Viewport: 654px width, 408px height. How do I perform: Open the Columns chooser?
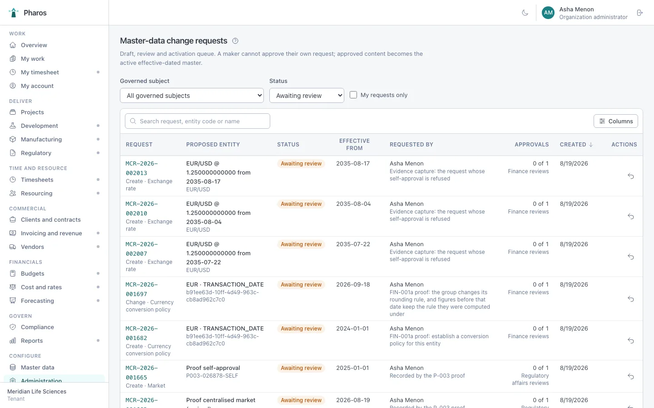tap(616, 121)
